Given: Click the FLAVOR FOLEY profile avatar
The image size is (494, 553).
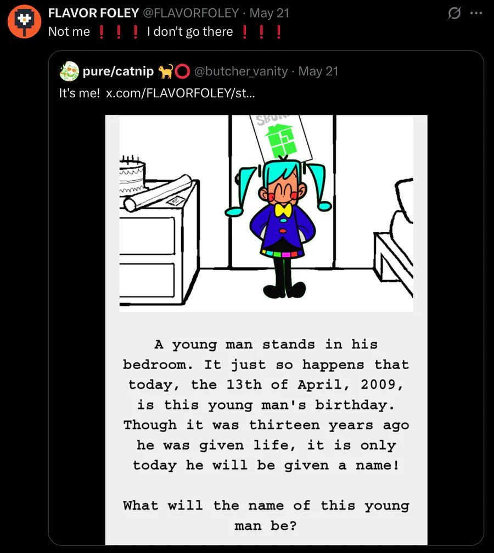Looking at the screenshot, I should (x=24, y=22).
